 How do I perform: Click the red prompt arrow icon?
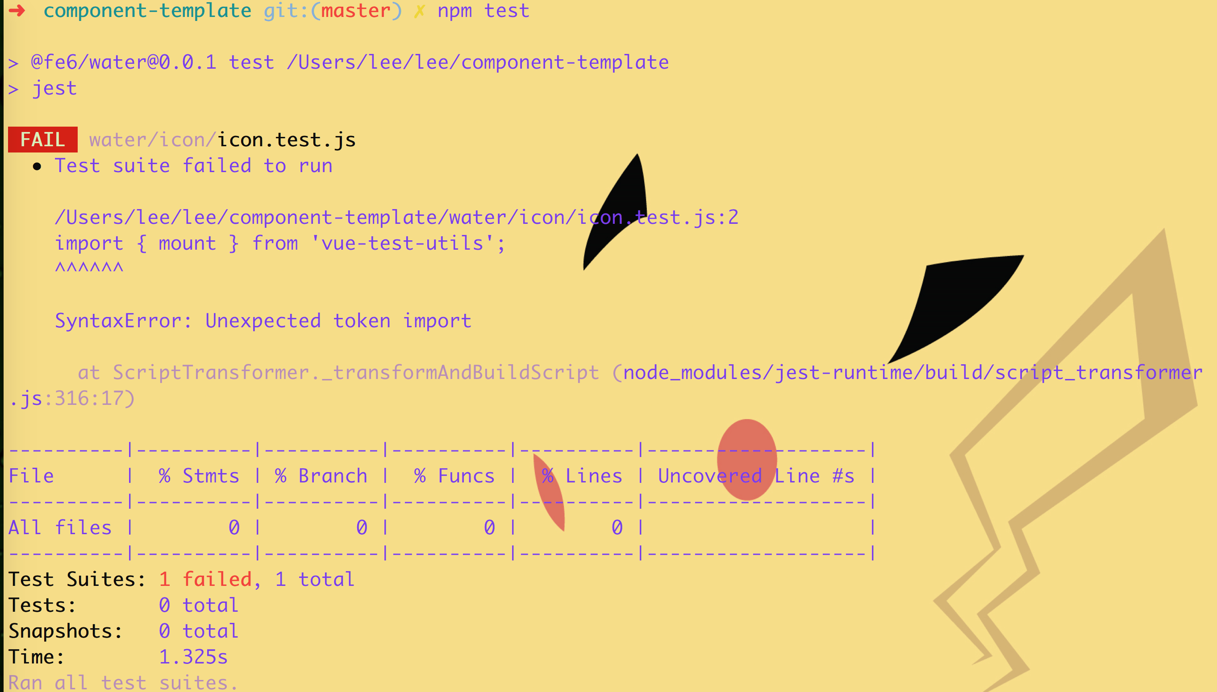[17, 10]
